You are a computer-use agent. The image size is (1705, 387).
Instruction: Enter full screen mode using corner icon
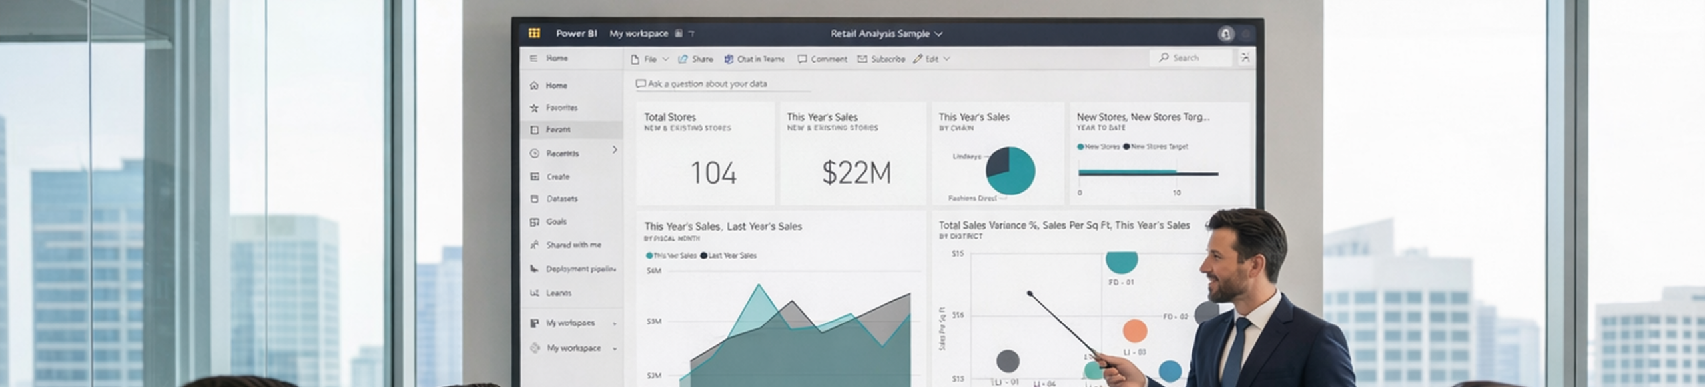pos(1245,58)
